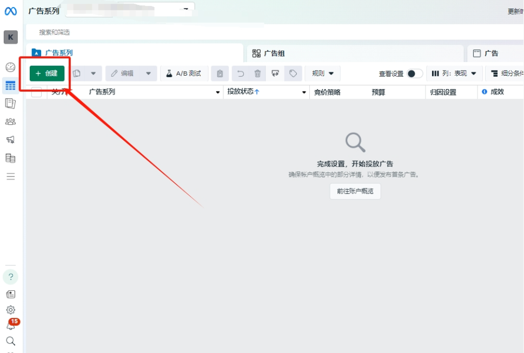Expand the 广告系列 column header dropdown
Image resolution: width=524 pixels, height=353 pixels.
pos(217,92)
